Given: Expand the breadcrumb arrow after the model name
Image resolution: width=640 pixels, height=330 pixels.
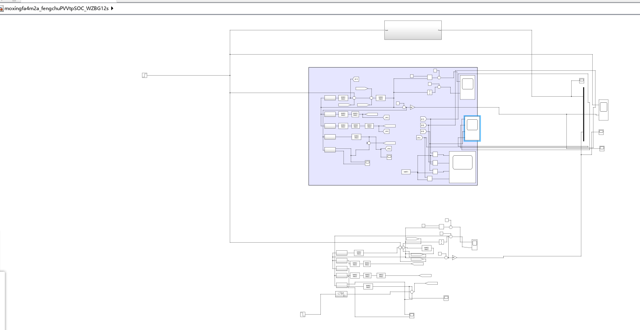Looking at the screenshot, I should [112, 8].
